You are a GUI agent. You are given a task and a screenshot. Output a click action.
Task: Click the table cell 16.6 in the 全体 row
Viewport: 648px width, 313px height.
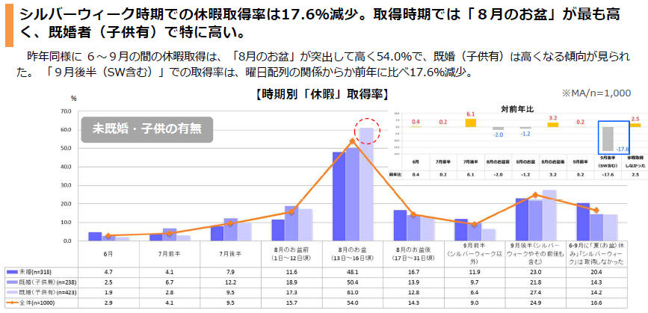596,303
